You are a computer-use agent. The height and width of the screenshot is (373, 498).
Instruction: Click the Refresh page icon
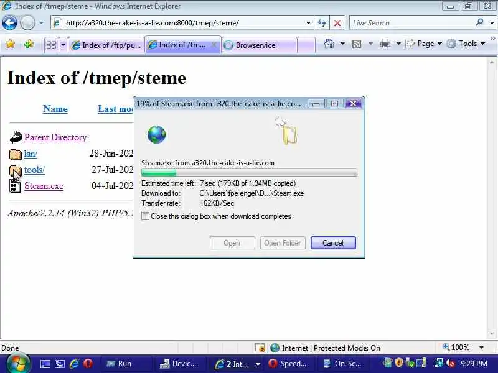(x=322, y=23)
